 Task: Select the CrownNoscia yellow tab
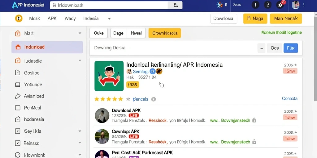[165, 33]
